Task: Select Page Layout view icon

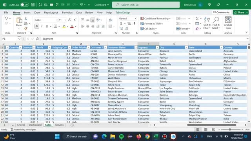Action: (x=206, y=130)
